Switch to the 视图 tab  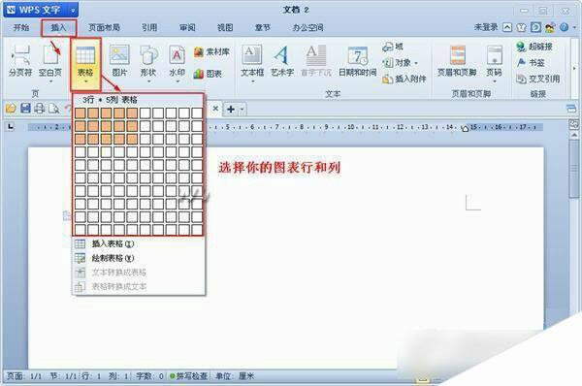(x=225, y=27)
